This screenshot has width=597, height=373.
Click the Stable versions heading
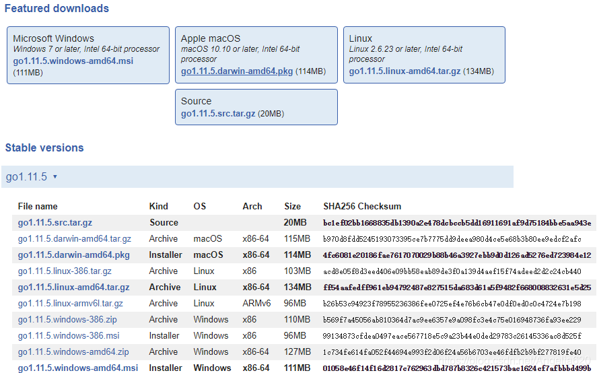click(x=44, y=148)
